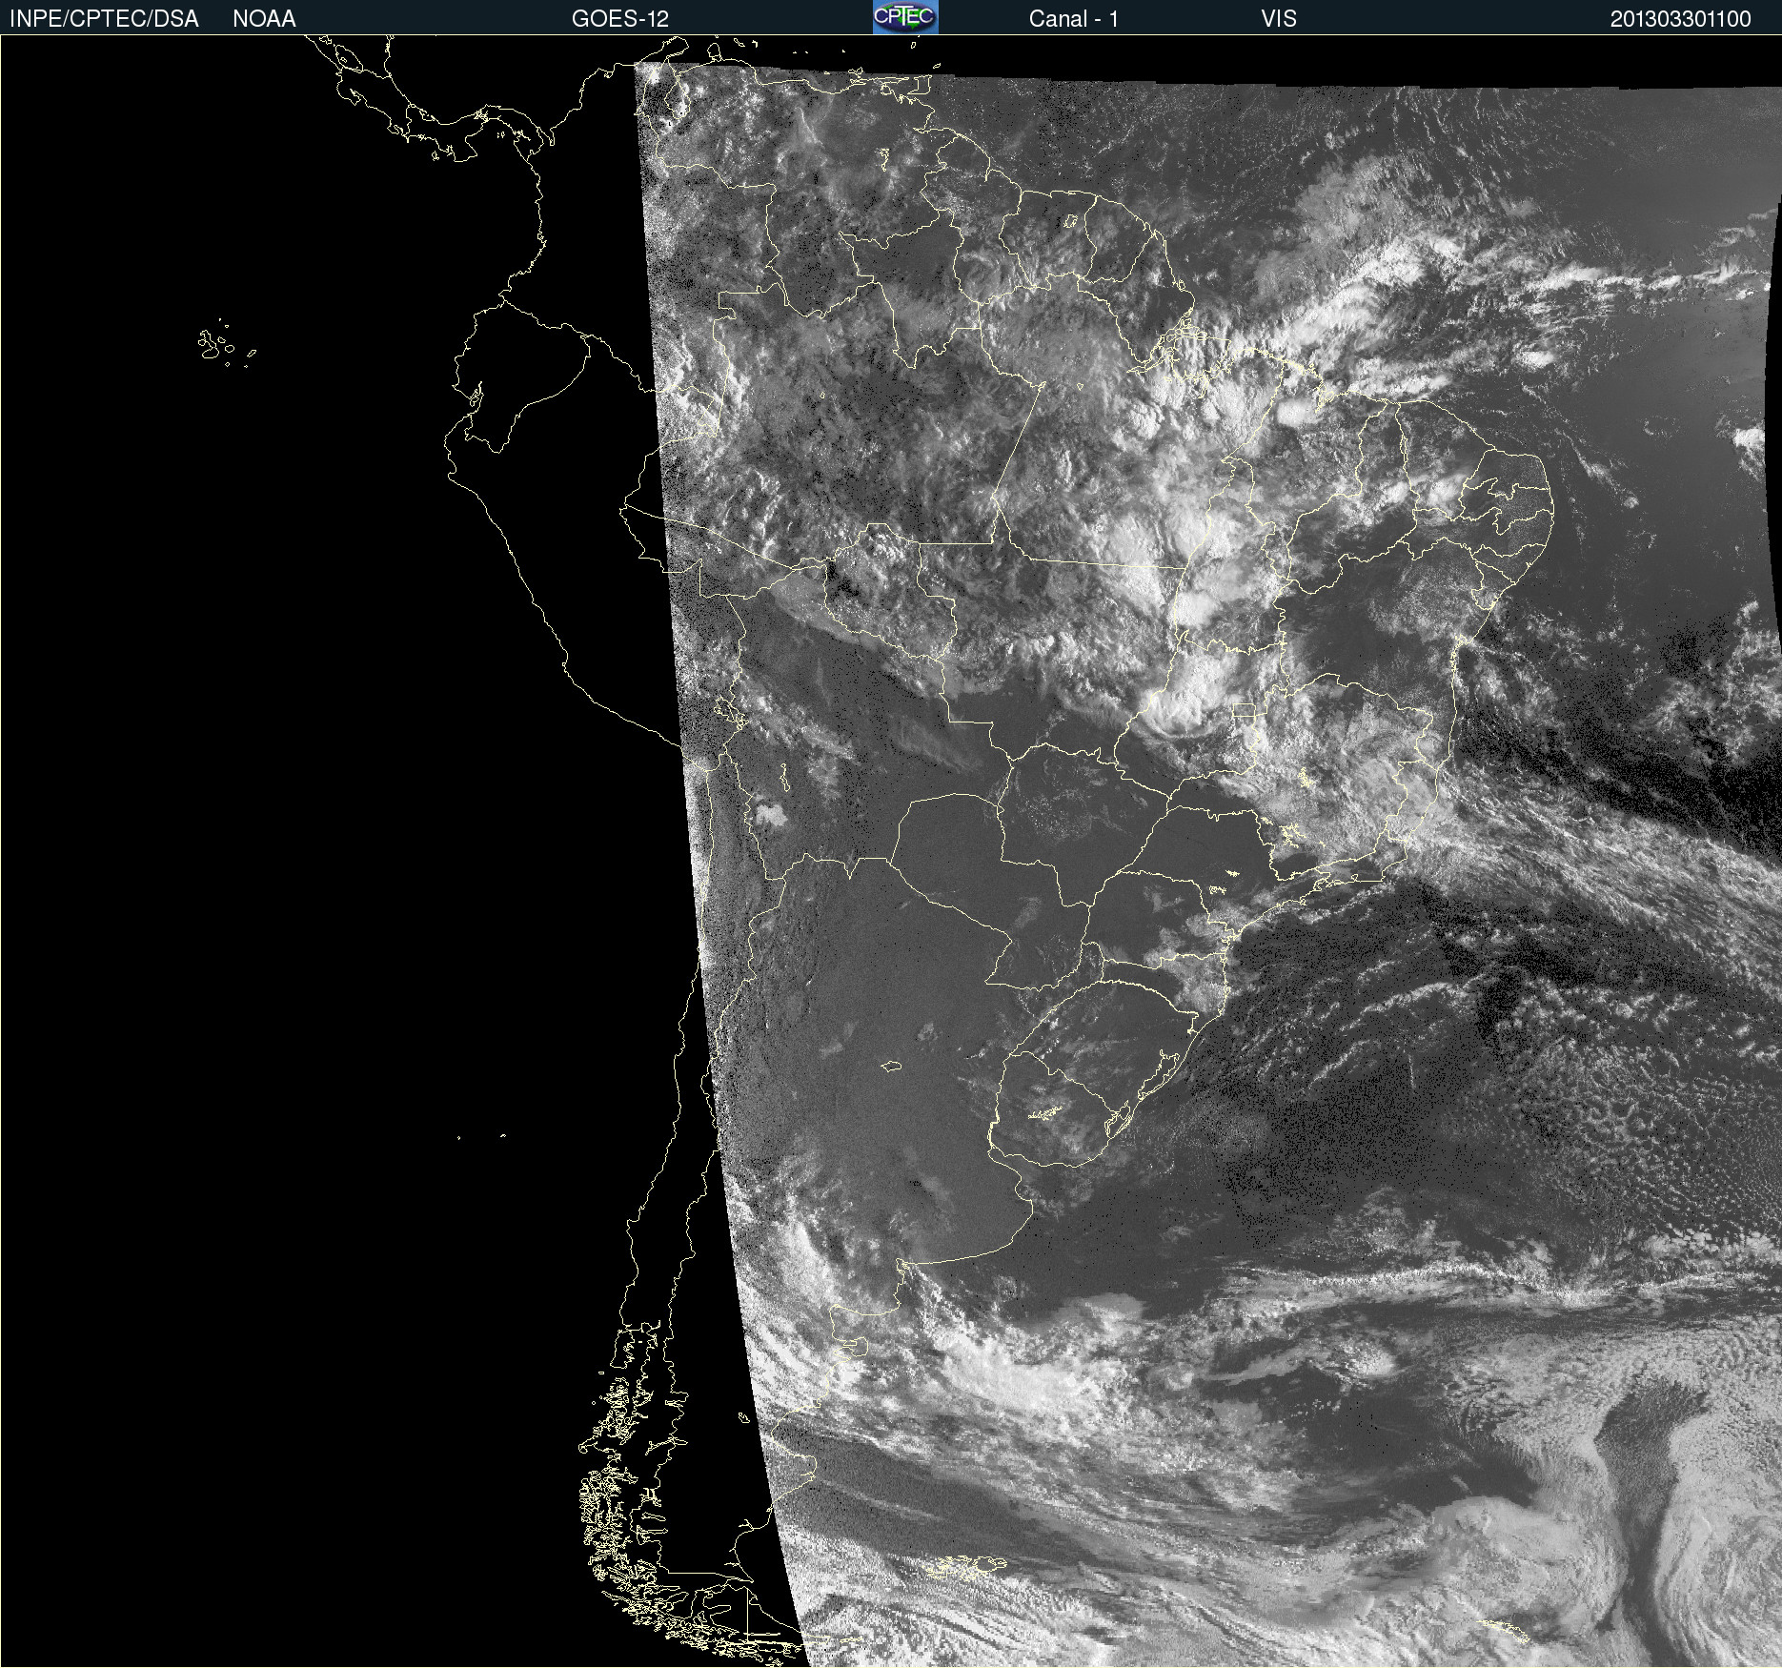Click the NOAA label in the header
This screenshot has height=1668, width=1782.
click(x=264, y=19)
